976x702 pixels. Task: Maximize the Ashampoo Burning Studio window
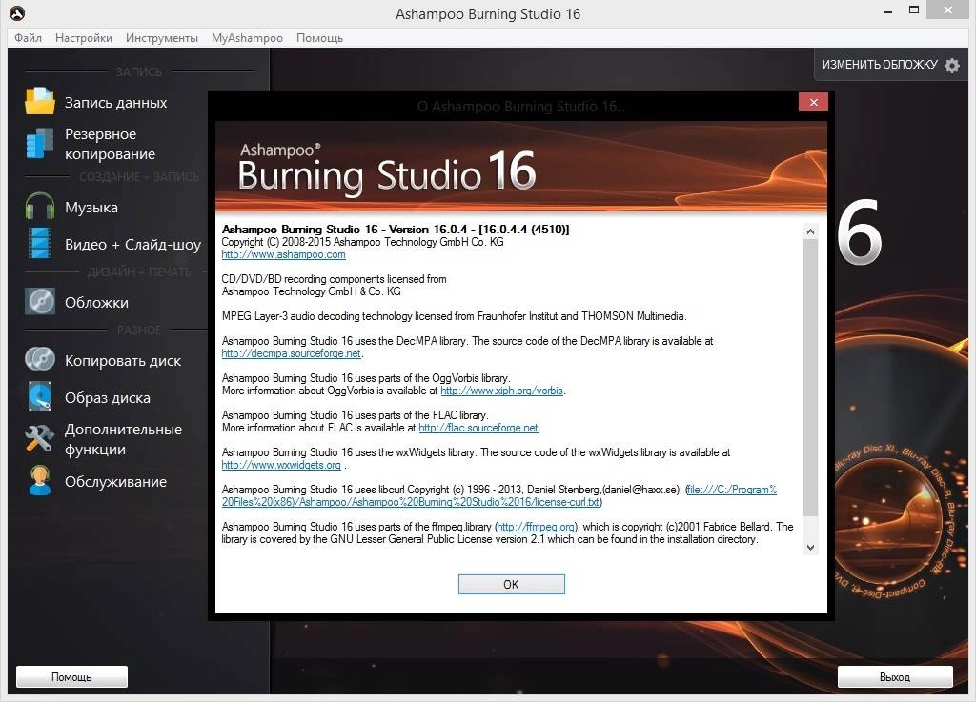point(914,10)
